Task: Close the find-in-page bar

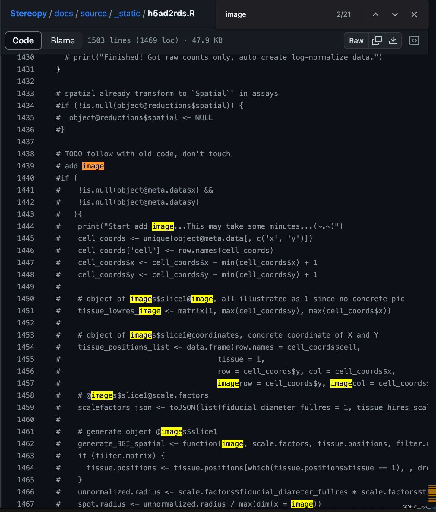Action: click(x=414, y=14)
